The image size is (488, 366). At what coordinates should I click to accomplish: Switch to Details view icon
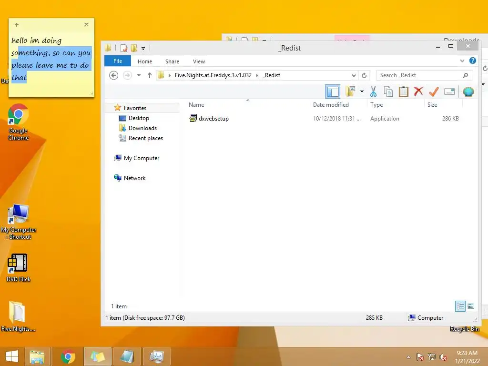[460, 306]
